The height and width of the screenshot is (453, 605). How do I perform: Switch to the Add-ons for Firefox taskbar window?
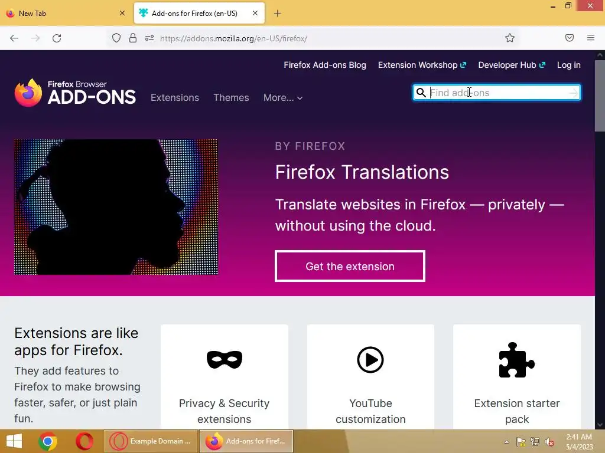click(246, 441)
